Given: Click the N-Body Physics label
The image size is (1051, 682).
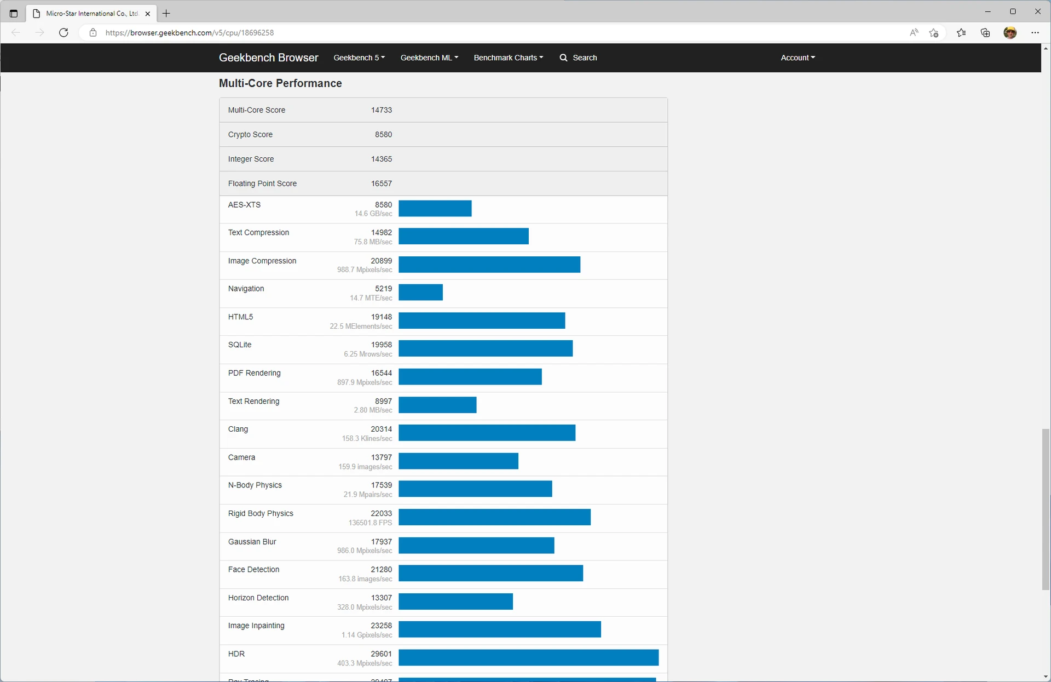Looking at the screenshot, I should (x=255, y=485).
